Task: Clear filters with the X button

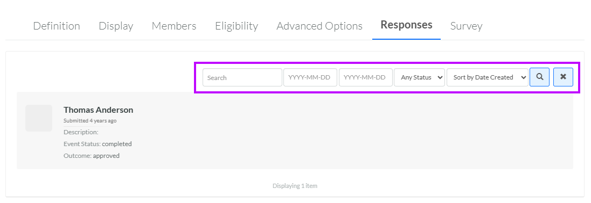Action: pyautogui.click(x=563, y=77)
